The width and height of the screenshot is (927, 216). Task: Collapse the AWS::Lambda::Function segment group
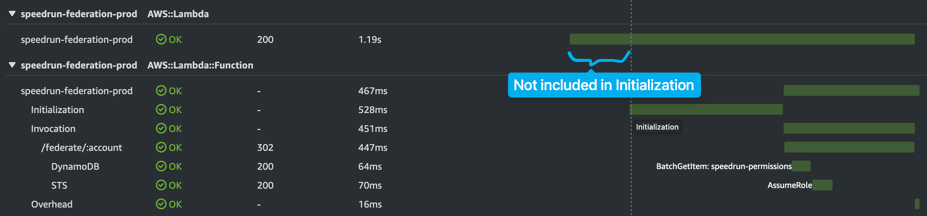[12, 65]
